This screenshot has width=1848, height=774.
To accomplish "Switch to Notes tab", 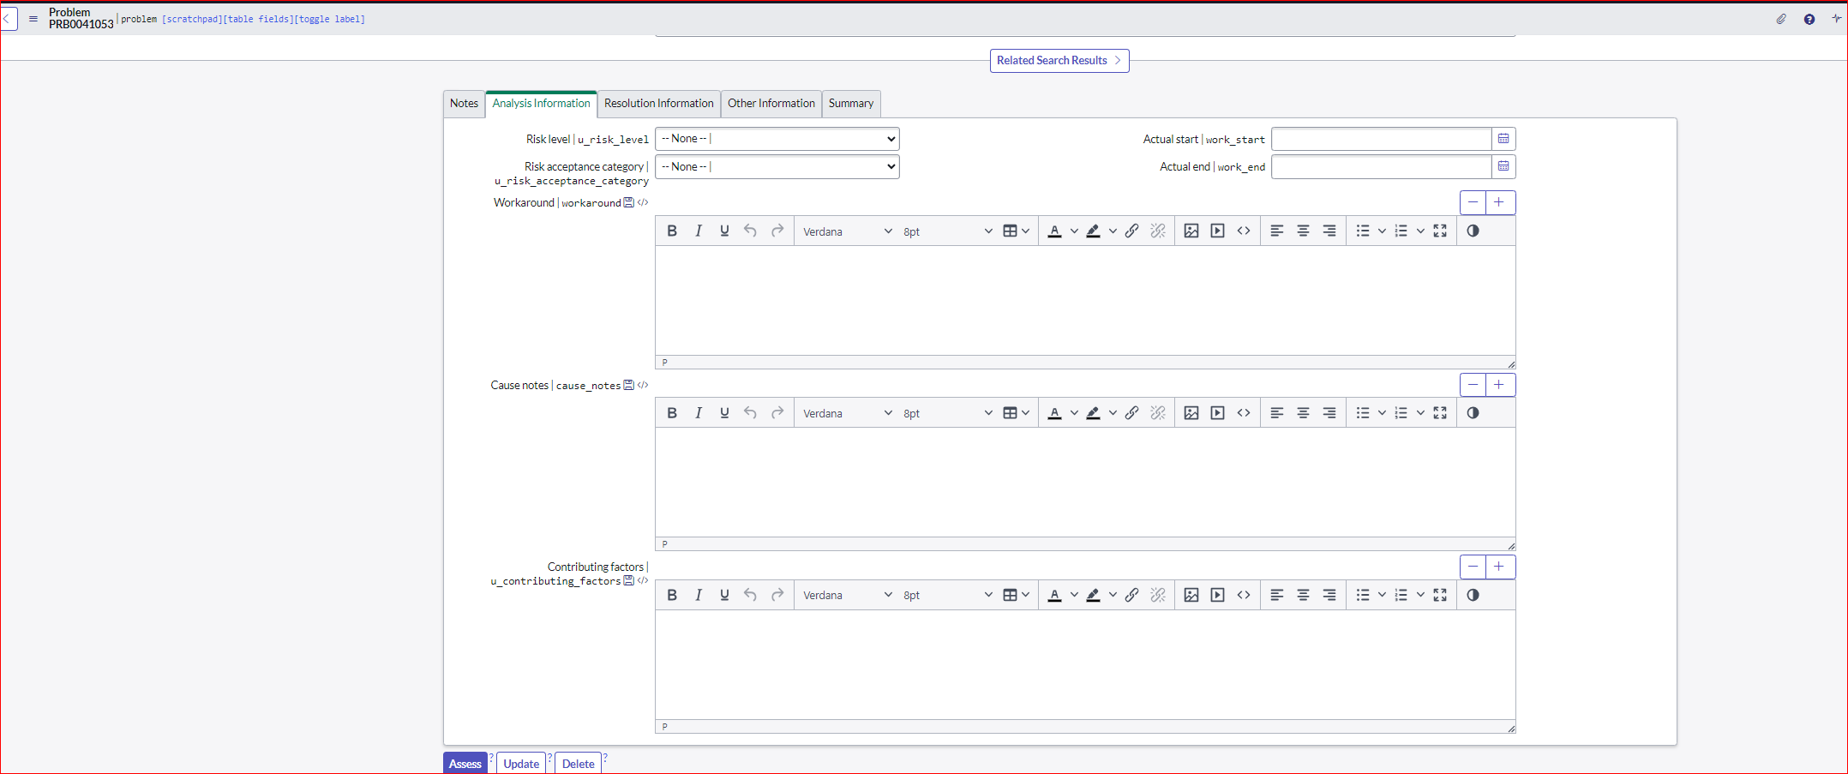I will 464,104.
